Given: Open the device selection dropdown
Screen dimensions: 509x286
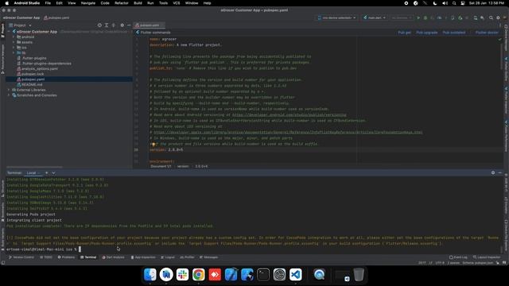Looking at the screenshot, I should pos(337,17).
